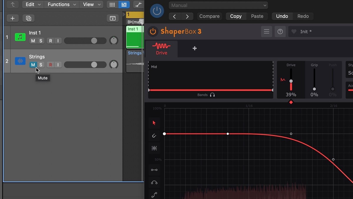Click the duplicate track icon
Image resolution: width=353 pixels, height=199 pixels.
(x=29, y=18)
